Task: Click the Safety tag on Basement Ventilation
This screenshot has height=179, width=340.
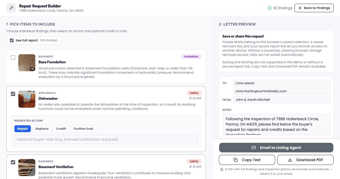Action: tap(194, 161)
